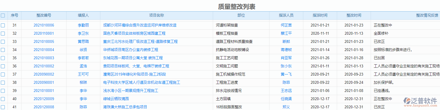Open rectification record 2021010001
Viewport: 440px width, 110px height.
[44, 91]
